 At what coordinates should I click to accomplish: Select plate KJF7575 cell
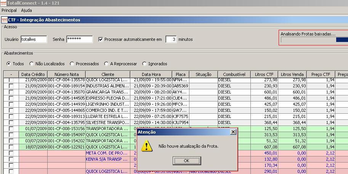pos(180,116)
